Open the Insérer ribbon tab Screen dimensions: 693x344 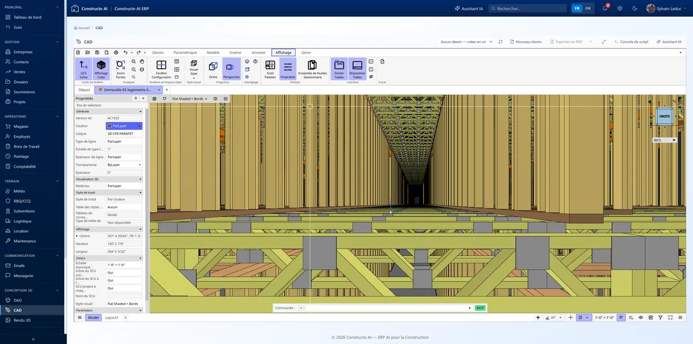pos(236,52)
